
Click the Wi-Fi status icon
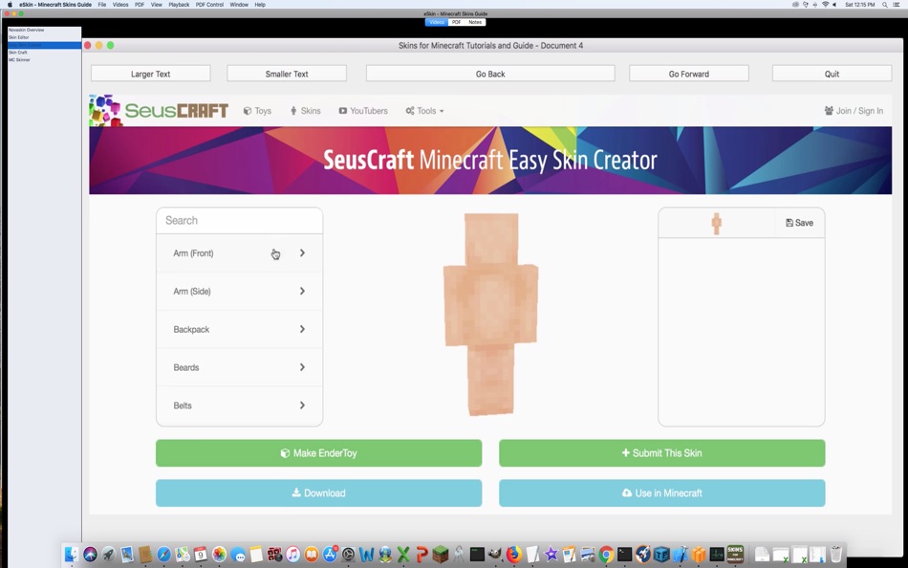click(825, 5)
